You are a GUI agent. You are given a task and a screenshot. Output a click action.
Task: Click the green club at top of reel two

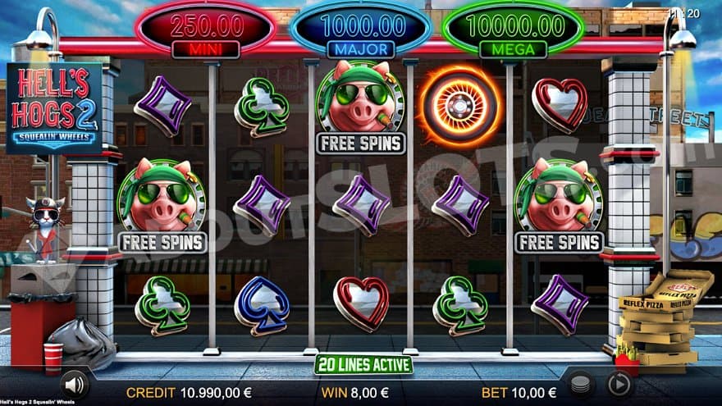pyautogui.click(x=262, y=107)
